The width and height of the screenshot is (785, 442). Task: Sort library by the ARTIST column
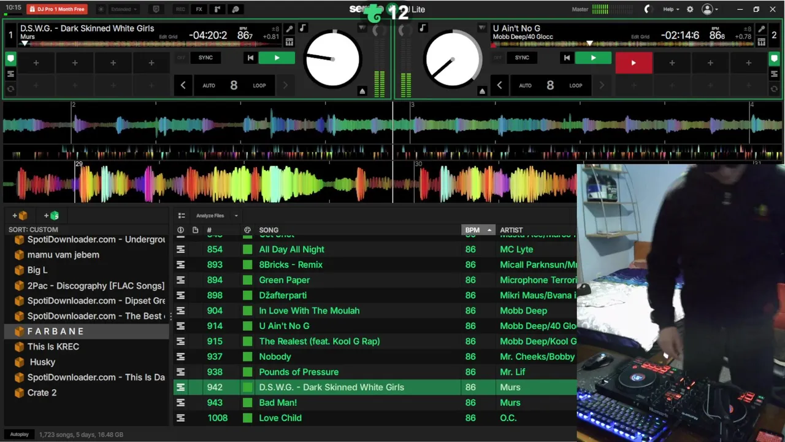point(511,230)
